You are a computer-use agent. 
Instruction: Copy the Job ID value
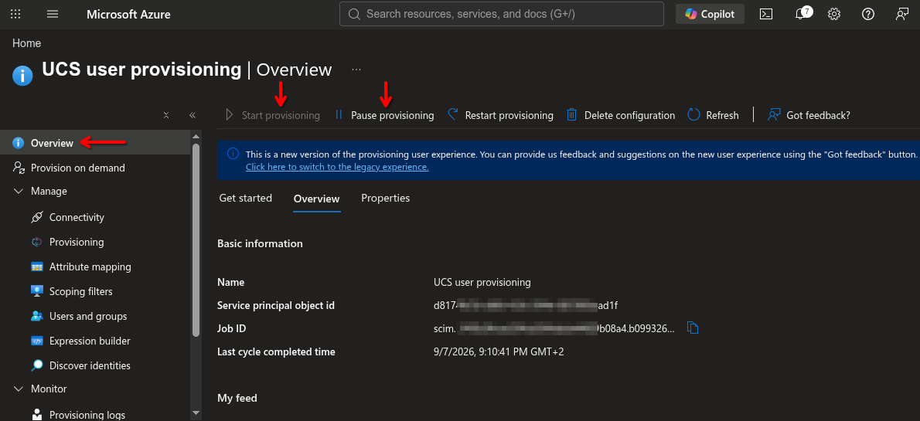click(693, 328)
